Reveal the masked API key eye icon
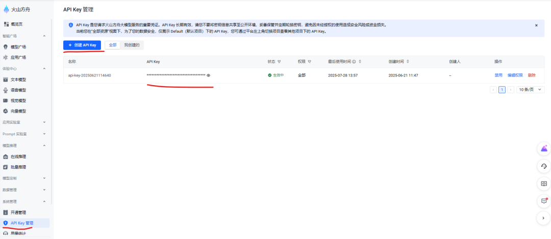Viewport: 551px width, 239px height. pyautogui.click(x=208, y=75)
